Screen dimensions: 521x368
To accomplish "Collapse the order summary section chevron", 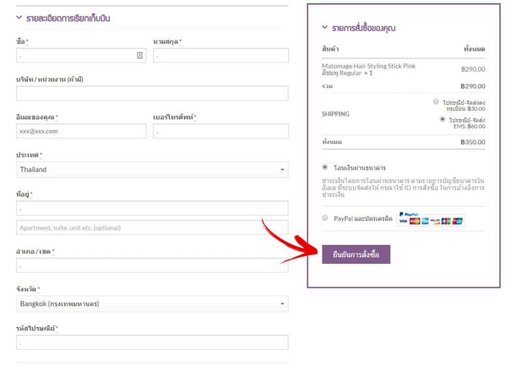I will [325, 28].
